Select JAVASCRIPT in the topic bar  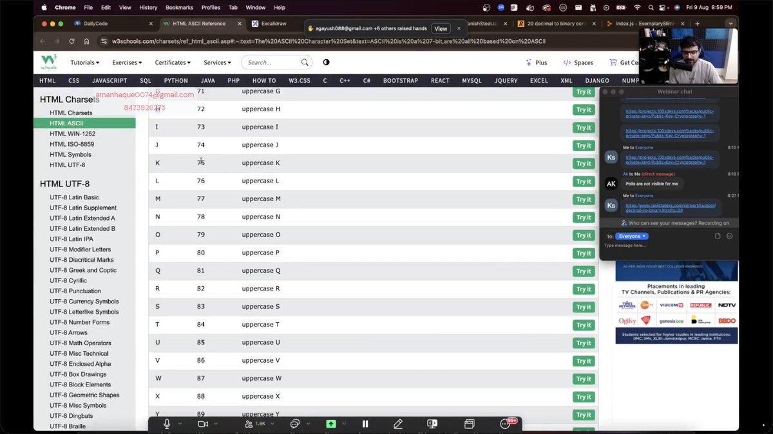110,81
